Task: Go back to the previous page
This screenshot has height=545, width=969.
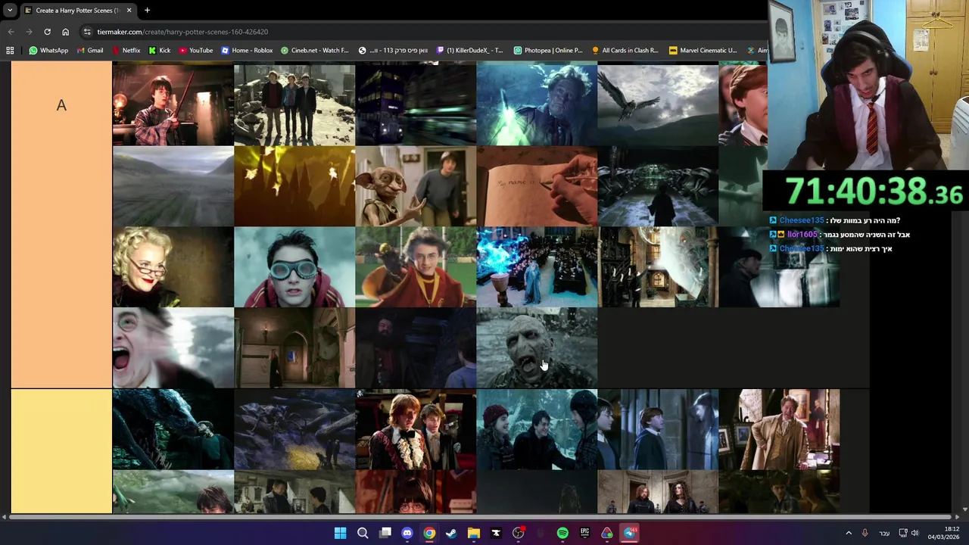Action: [x=11, y=32]
